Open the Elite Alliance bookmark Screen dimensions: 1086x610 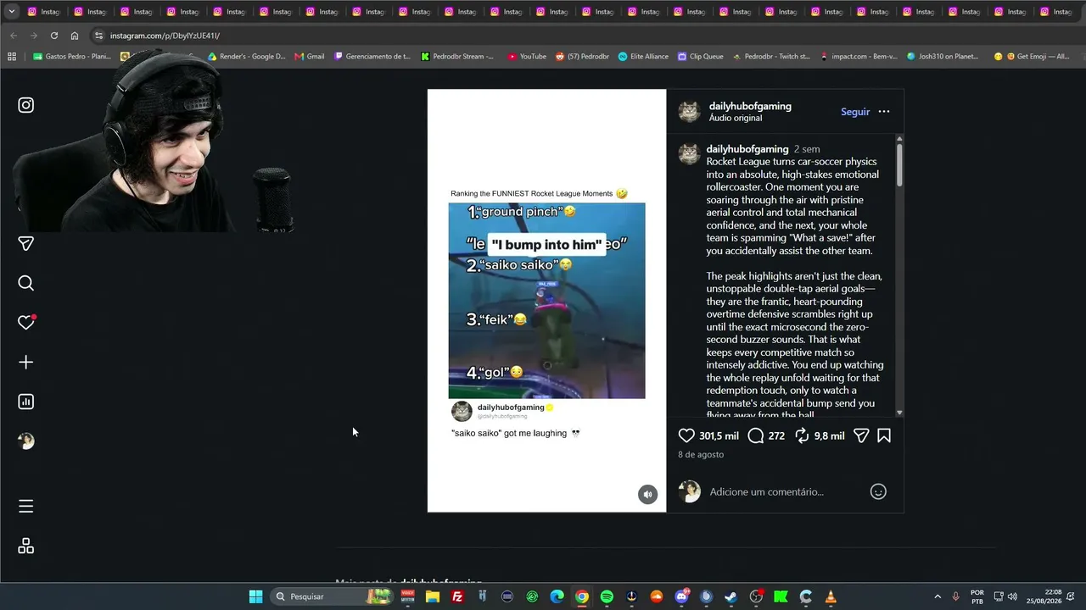643,57
